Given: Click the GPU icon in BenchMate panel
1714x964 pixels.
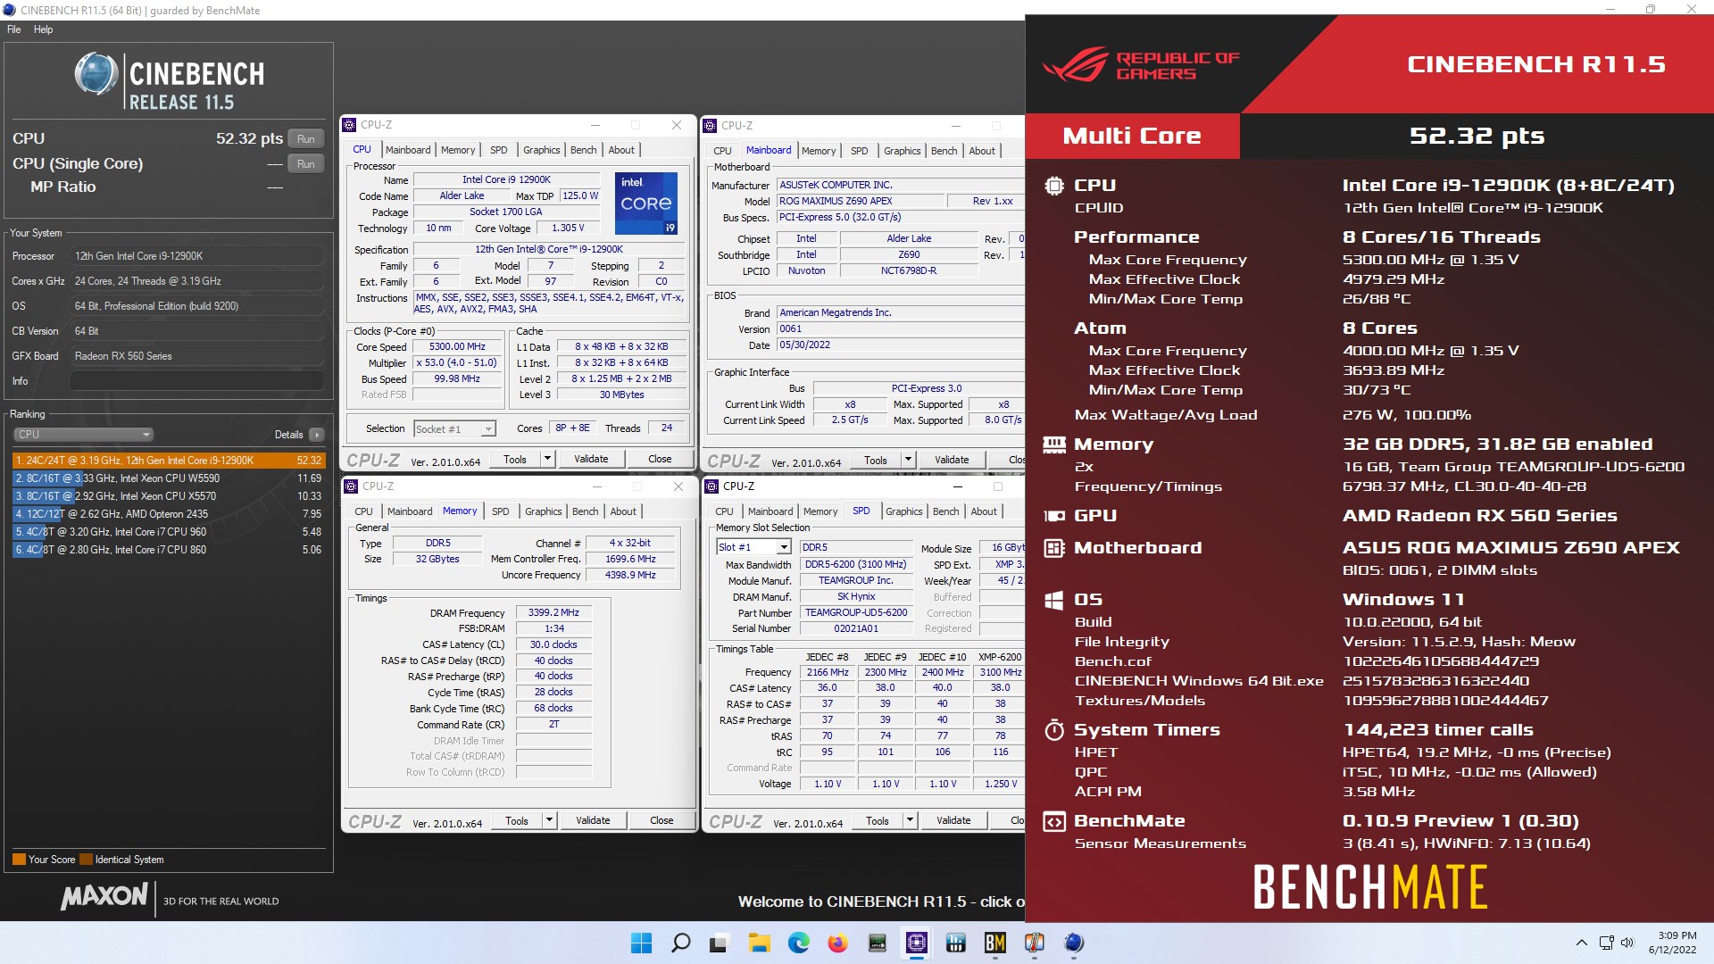Looking at the screenshot, I should coord(1054,516).
